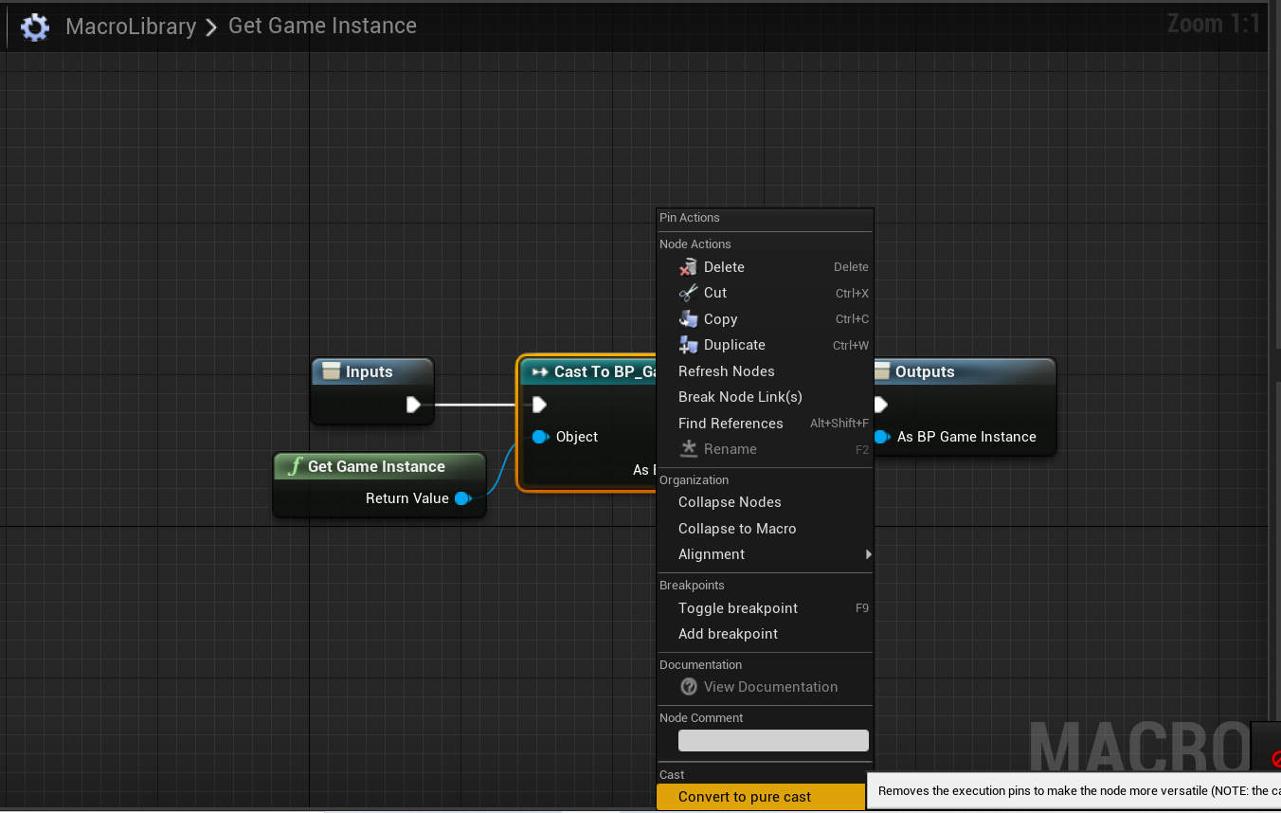Open MacroLibrary breadcrumb link
This screenshot has width=1281, height=813.
131,27
